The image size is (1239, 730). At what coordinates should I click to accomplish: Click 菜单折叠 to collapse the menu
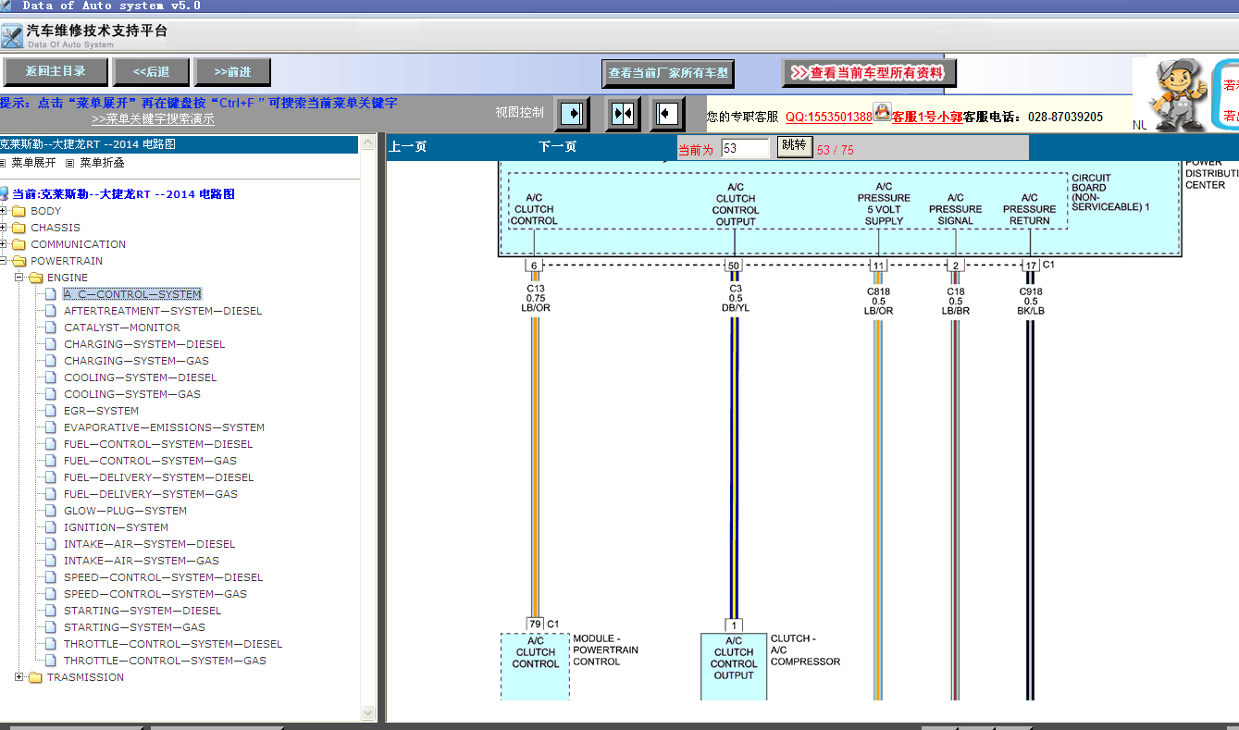[102, 163]
